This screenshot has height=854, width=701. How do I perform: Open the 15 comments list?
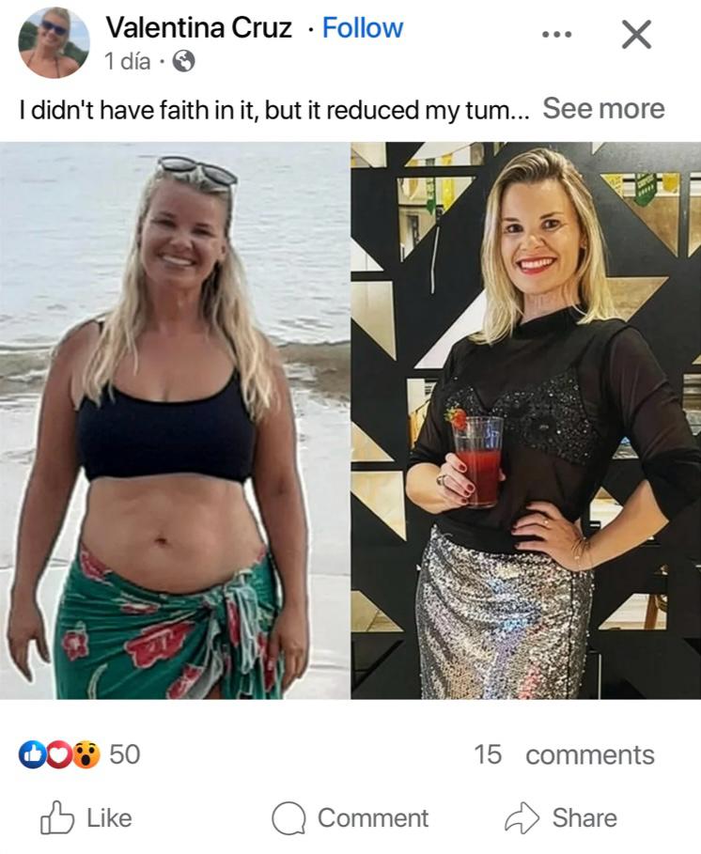tap(564, 754)
